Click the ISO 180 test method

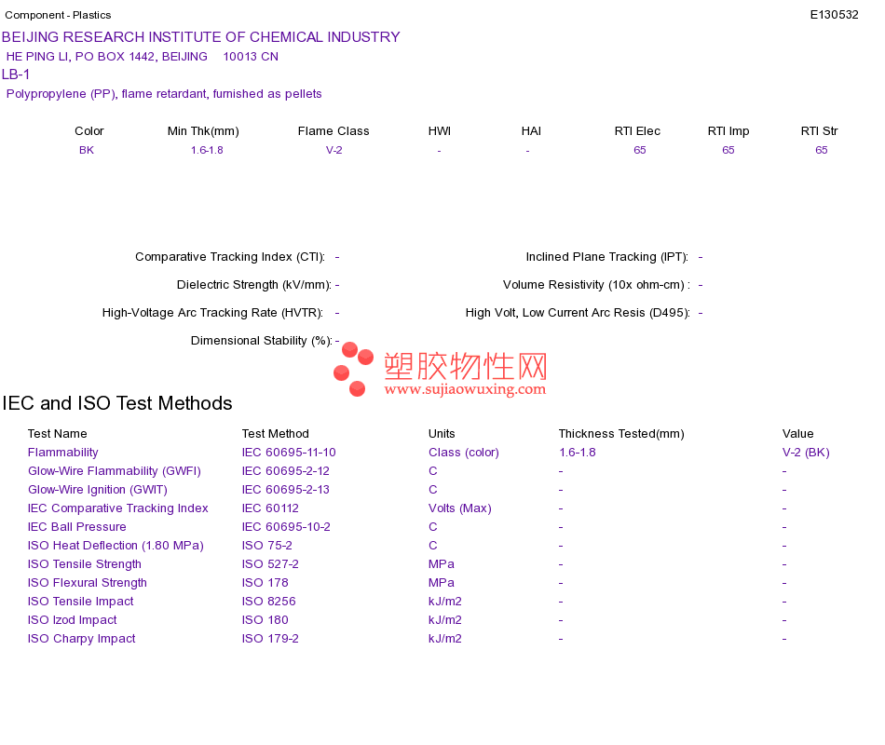[265, 620]
